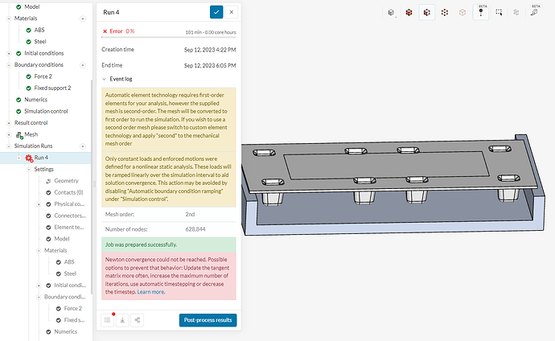Select Fixed support 2 boundary condition
The height and width of the screenshot is (341, 555).
(52, 88)
